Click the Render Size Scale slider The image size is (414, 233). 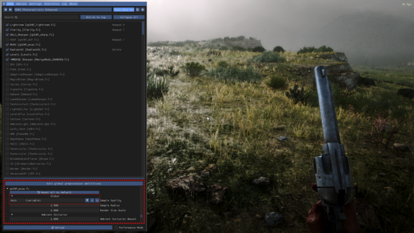point(54,210)
